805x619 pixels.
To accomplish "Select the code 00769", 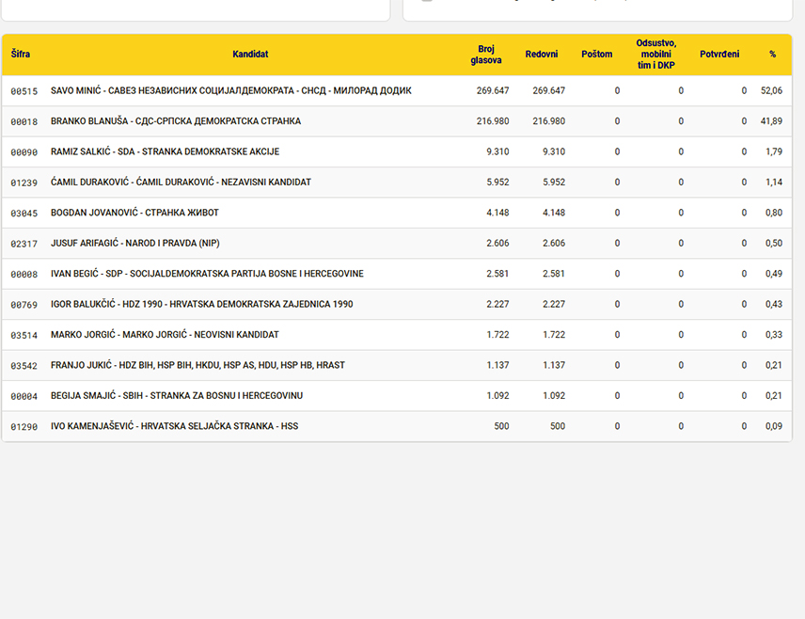I will [24, 305].
